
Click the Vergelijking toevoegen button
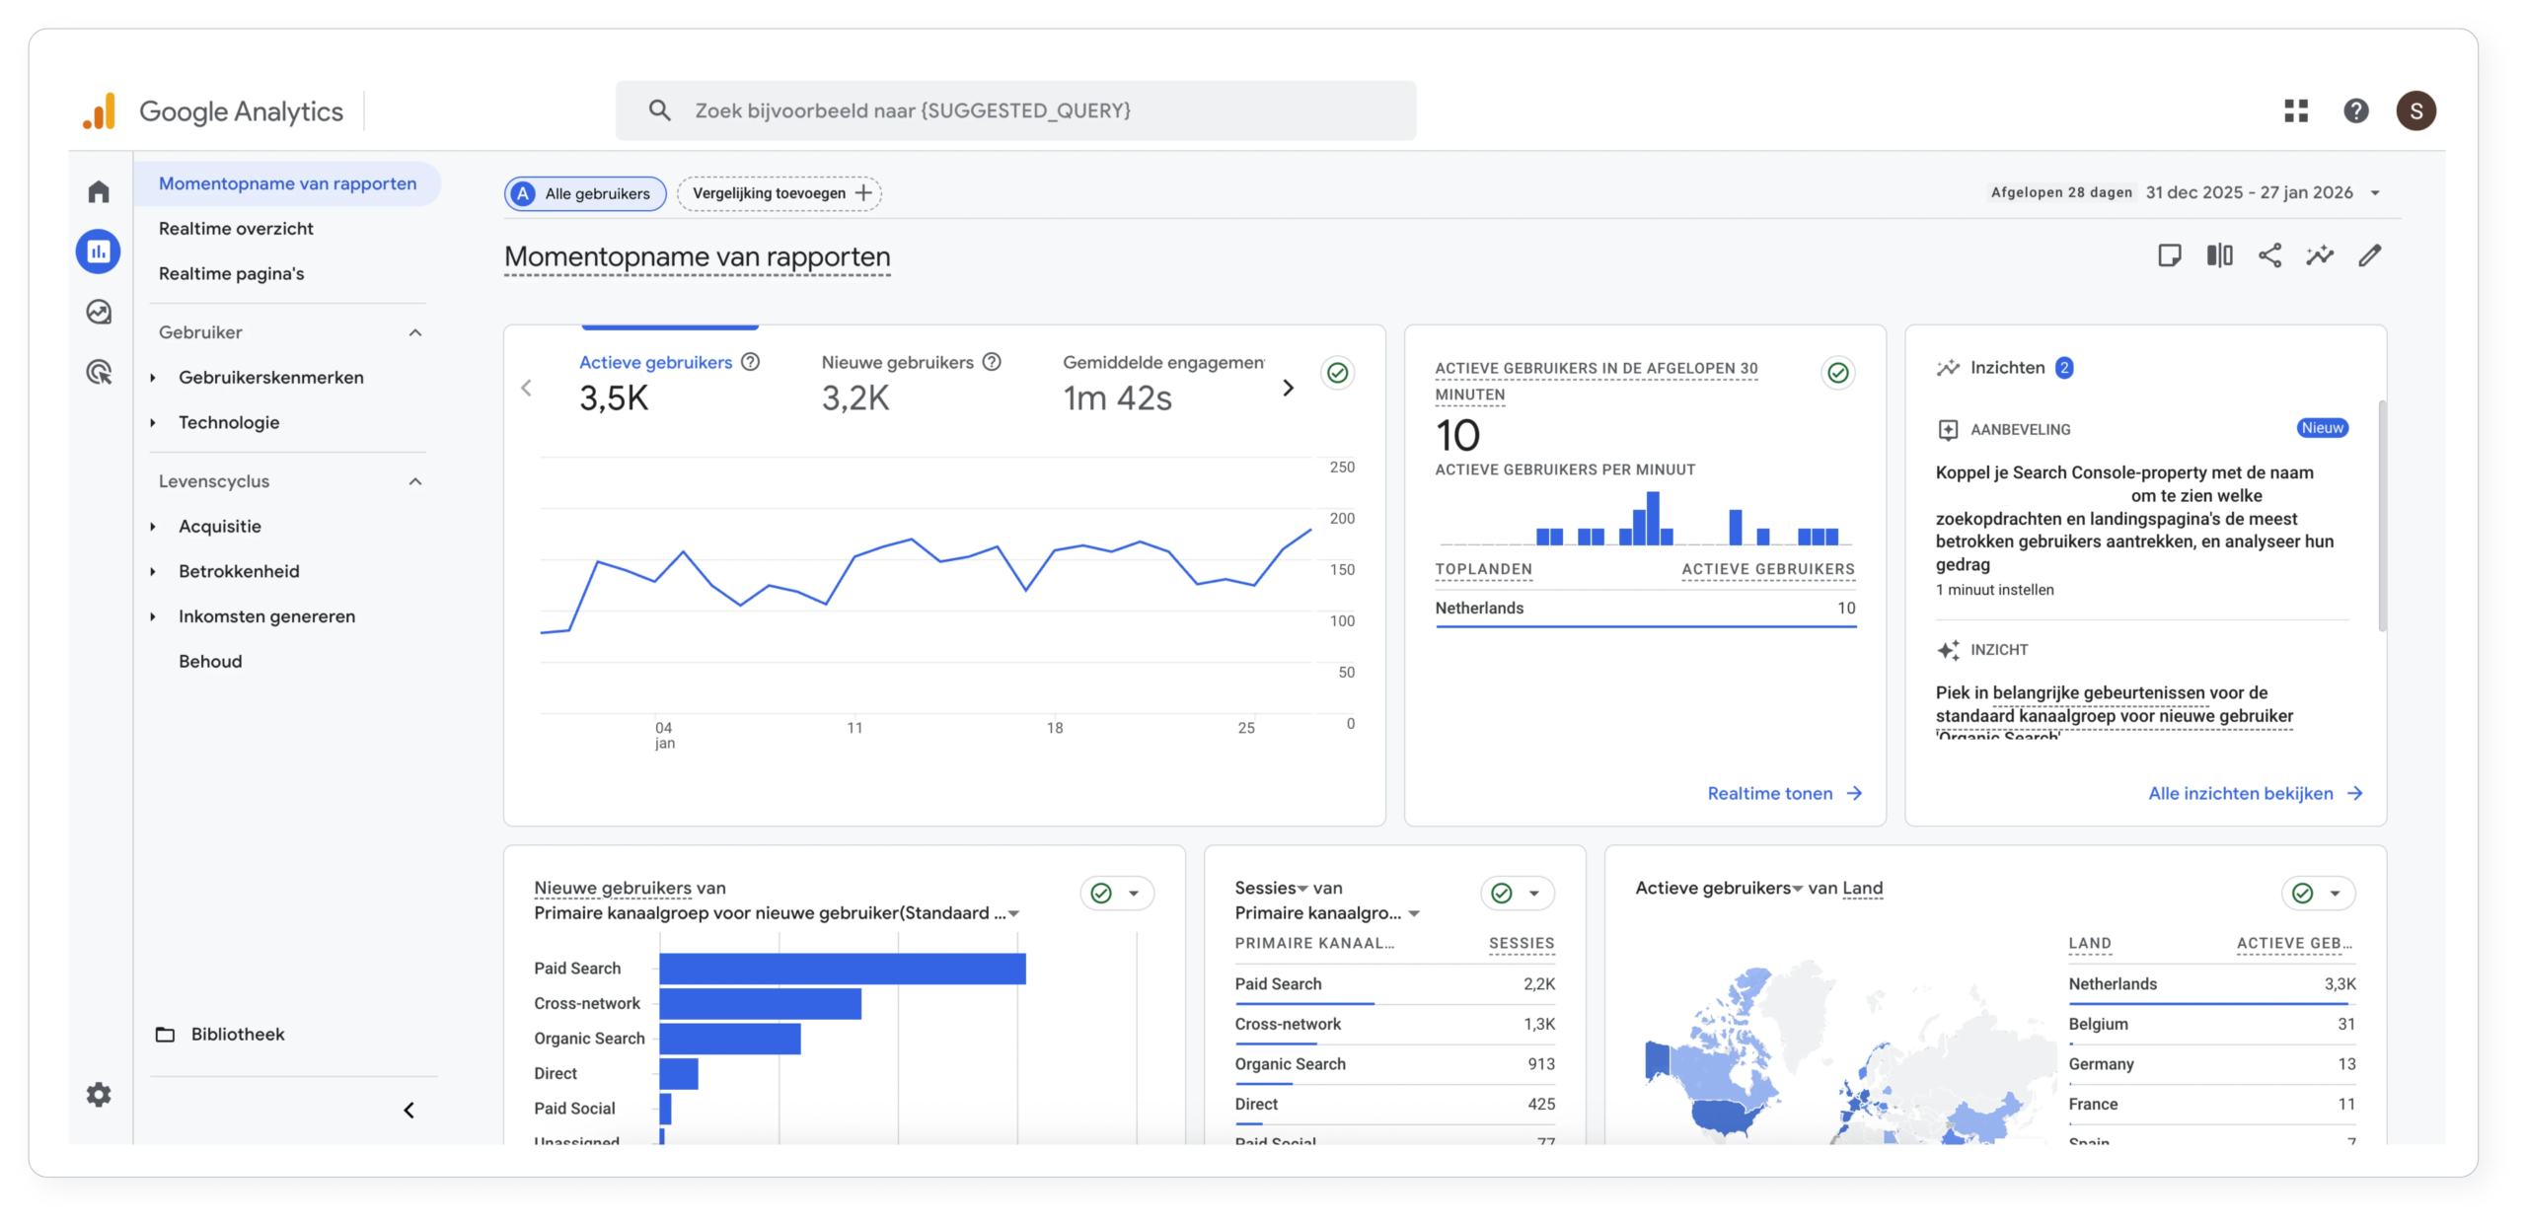[x=779, y=193]
